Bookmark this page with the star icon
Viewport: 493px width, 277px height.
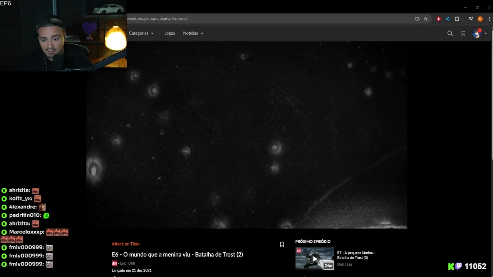pyautogui.click(x=426, y=19)
